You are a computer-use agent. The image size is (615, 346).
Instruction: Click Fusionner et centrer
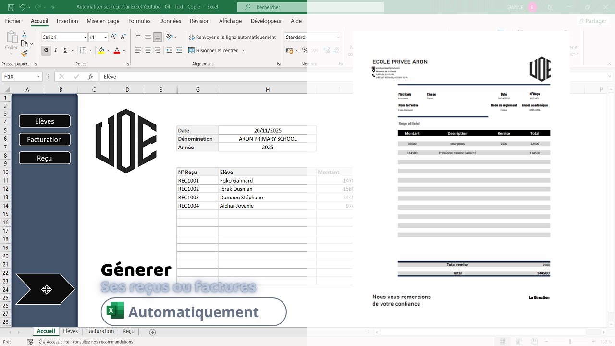tap(213, 50)
